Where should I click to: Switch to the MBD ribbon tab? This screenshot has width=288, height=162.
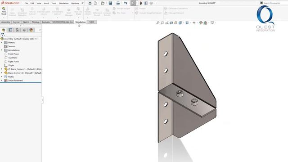pos(92,22)
